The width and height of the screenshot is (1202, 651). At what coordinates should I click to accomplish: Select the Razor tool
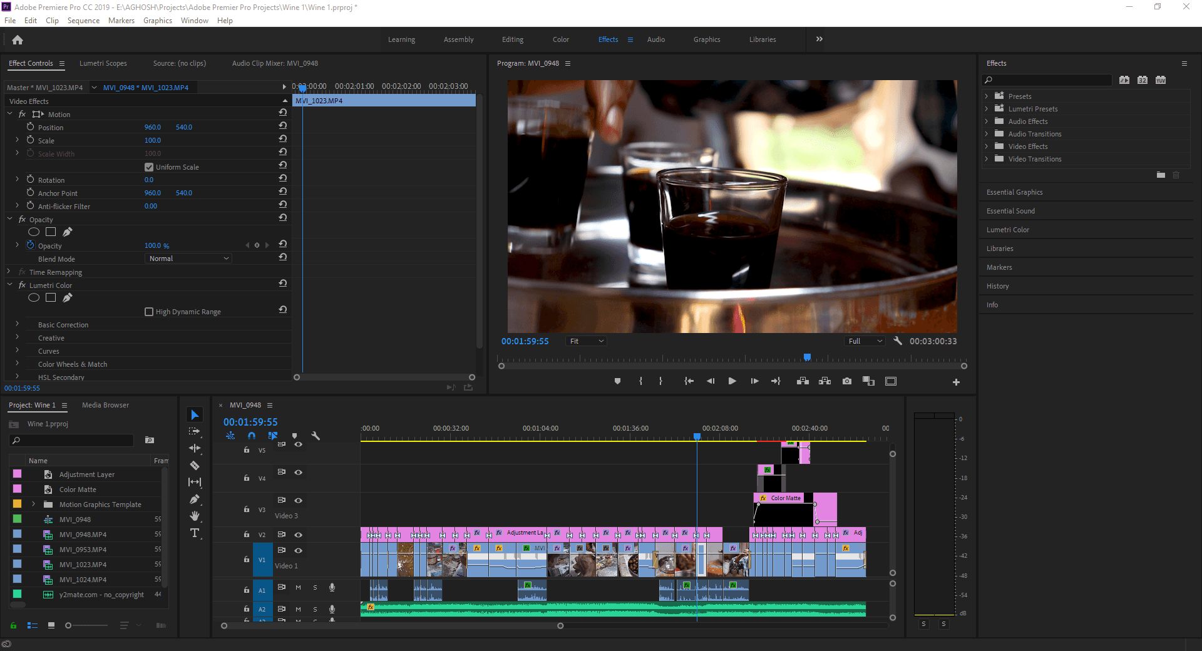195,465
